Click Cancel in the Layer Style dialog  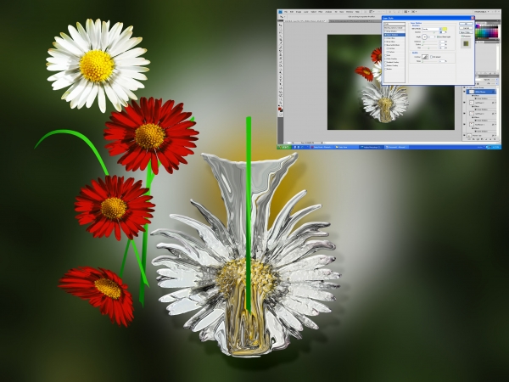466,28
